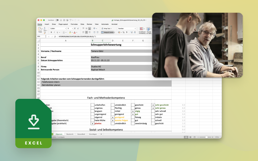Viewport: 258px width, 161px height.
Task: Decrease decimal places
Action: 135,32
